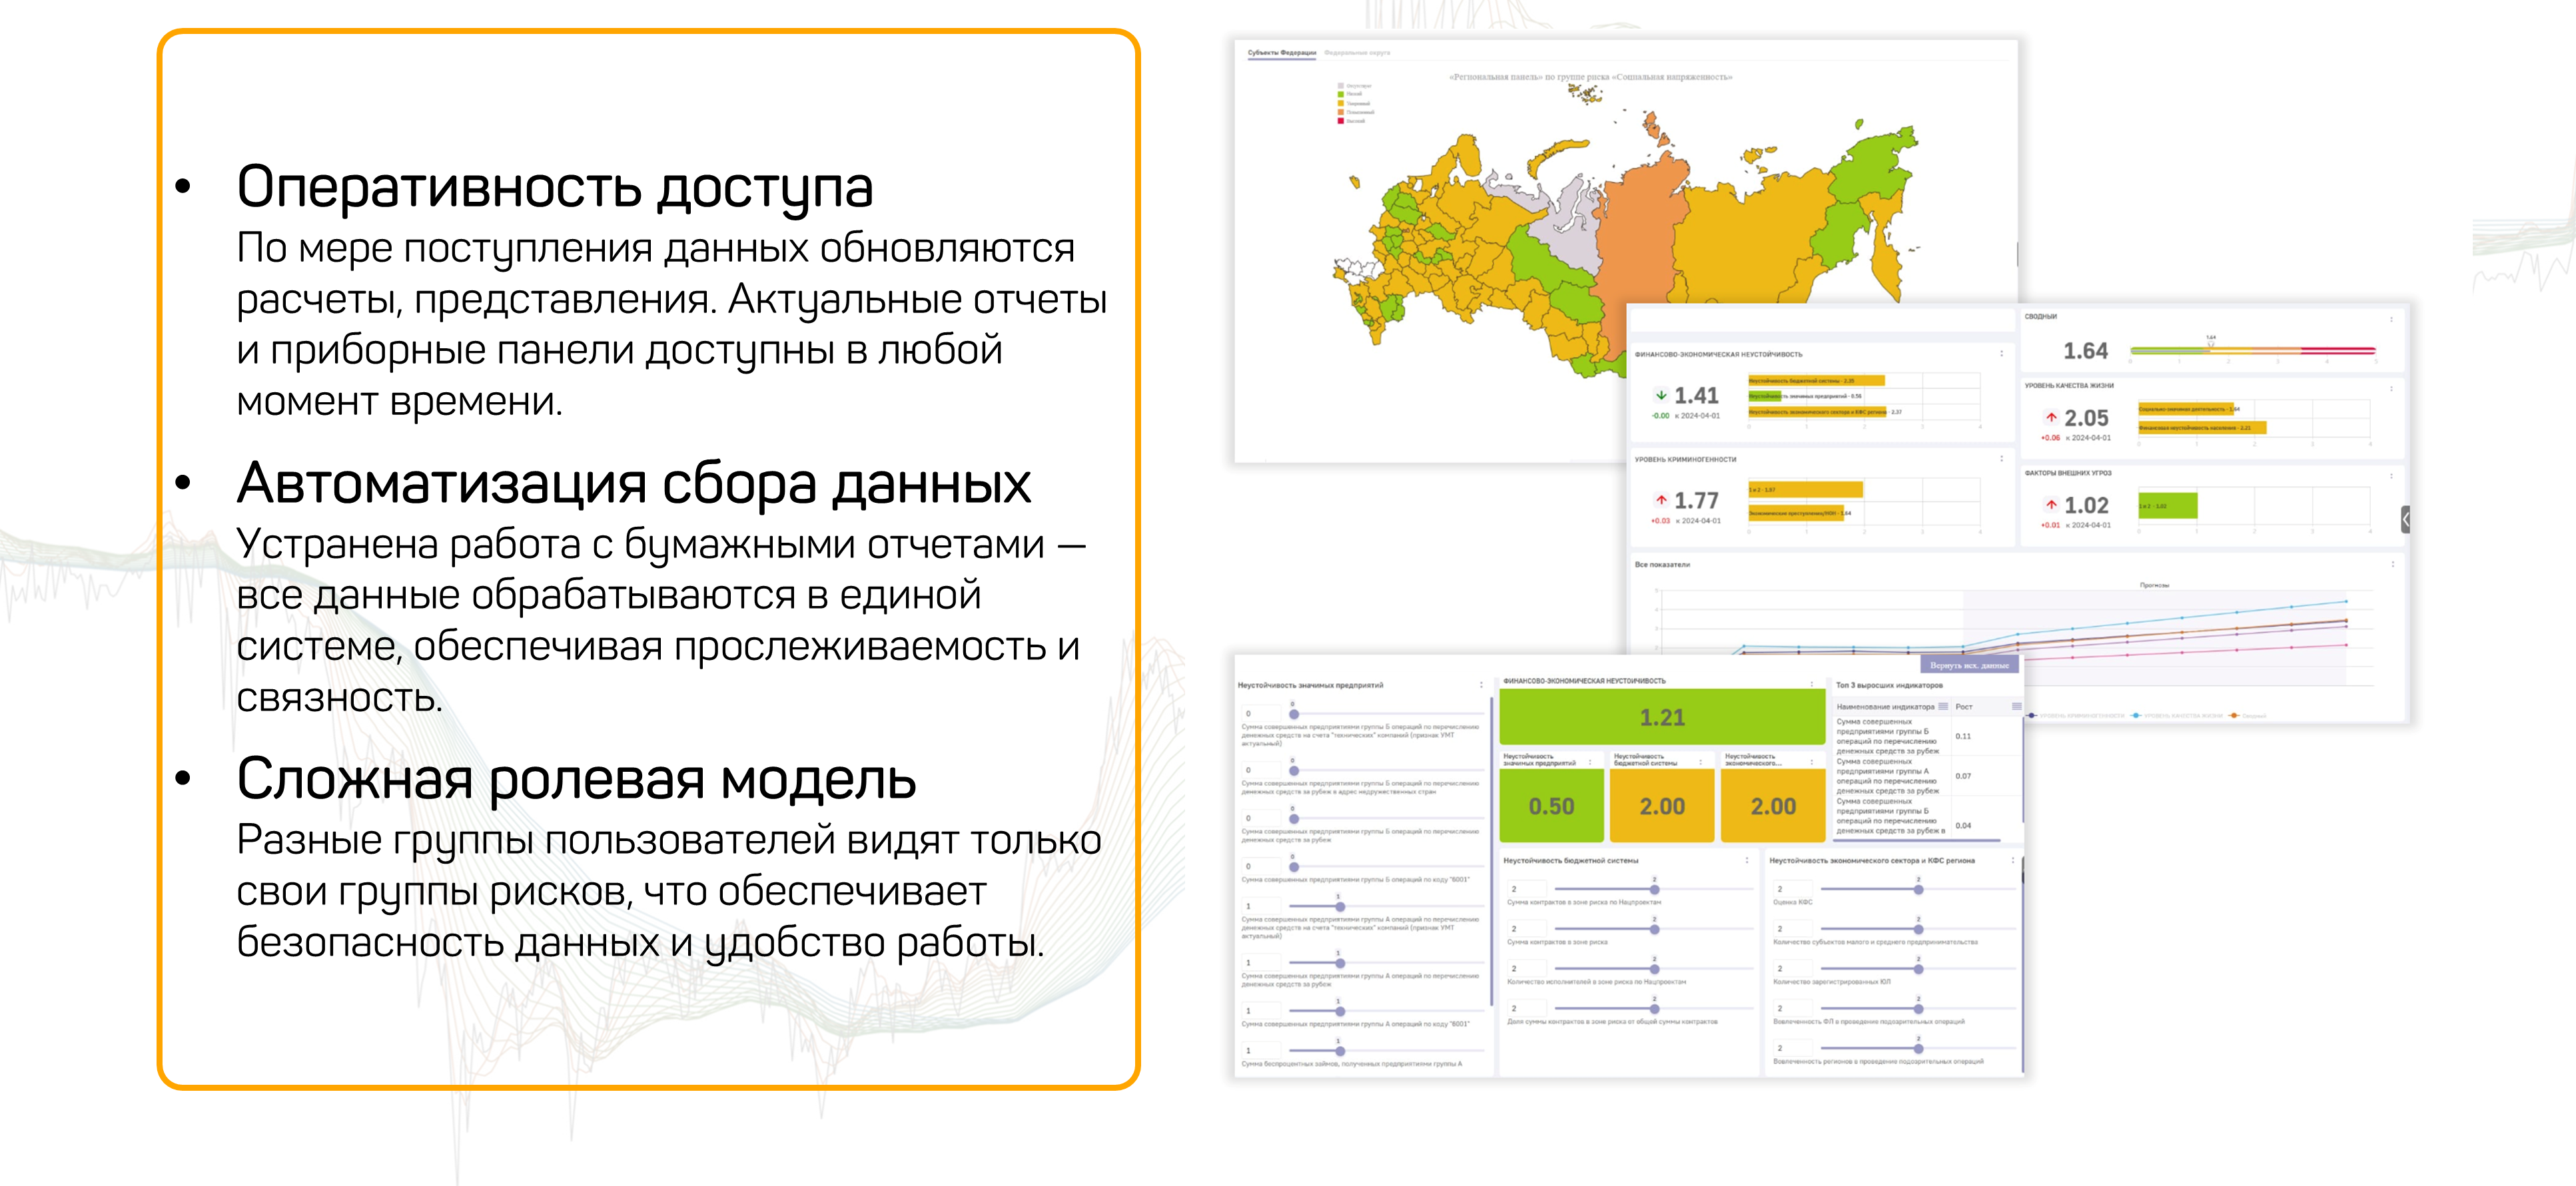Open column menu icon for Наименование индикатора

[x=1943, y=706]
